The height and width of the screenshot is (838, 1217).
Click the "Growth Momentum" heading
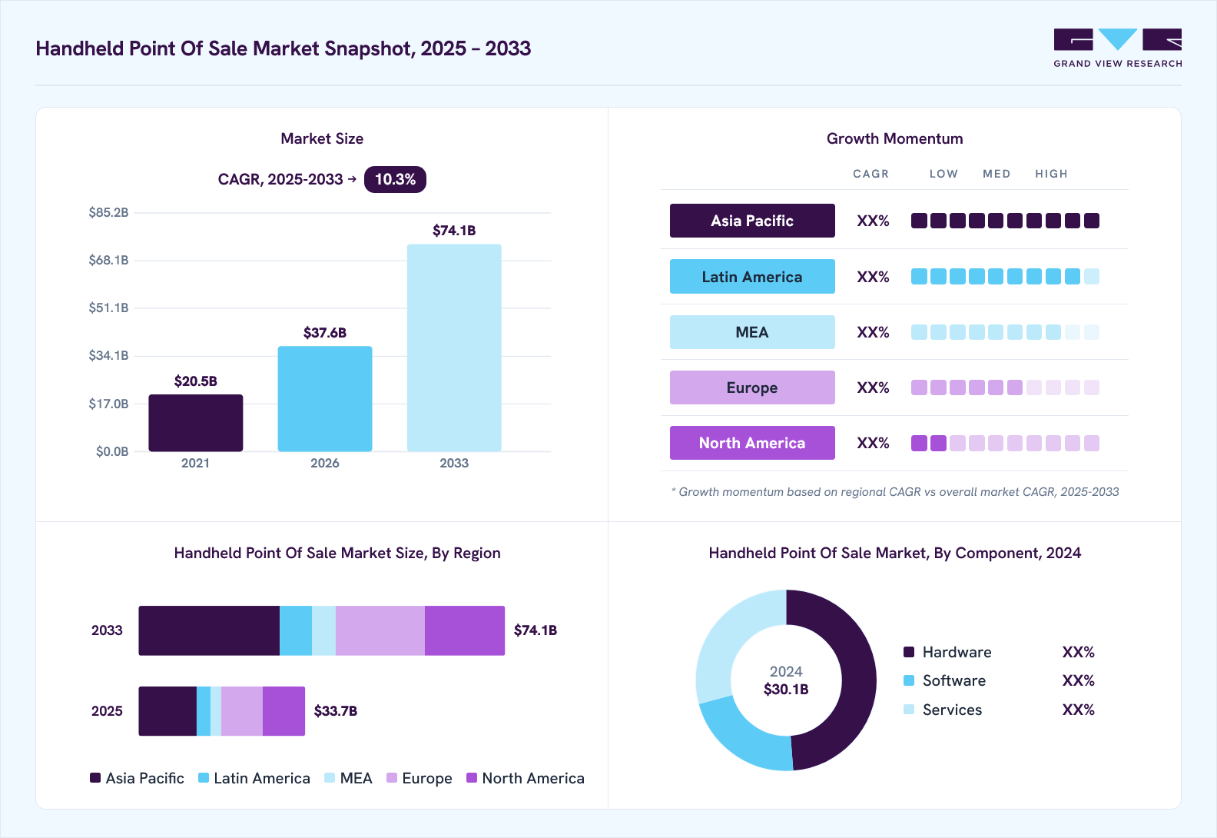pos(895,138)
